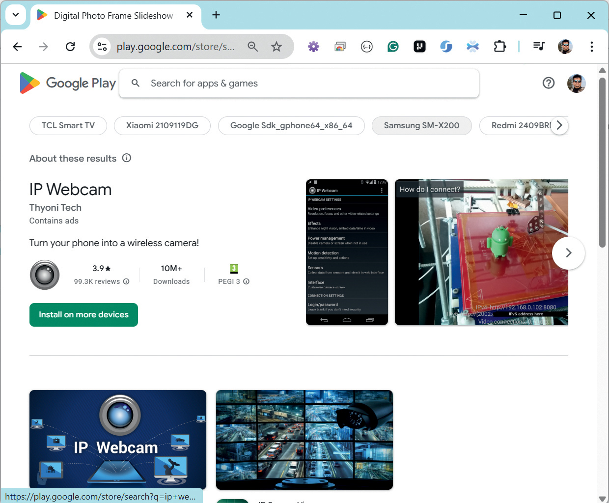Open the tab search dropdown arrow

tap(16, 15)
